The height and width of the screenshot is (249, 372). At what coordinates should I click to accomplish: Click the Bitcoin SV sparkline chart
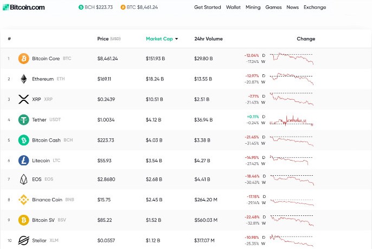(292, 220)
